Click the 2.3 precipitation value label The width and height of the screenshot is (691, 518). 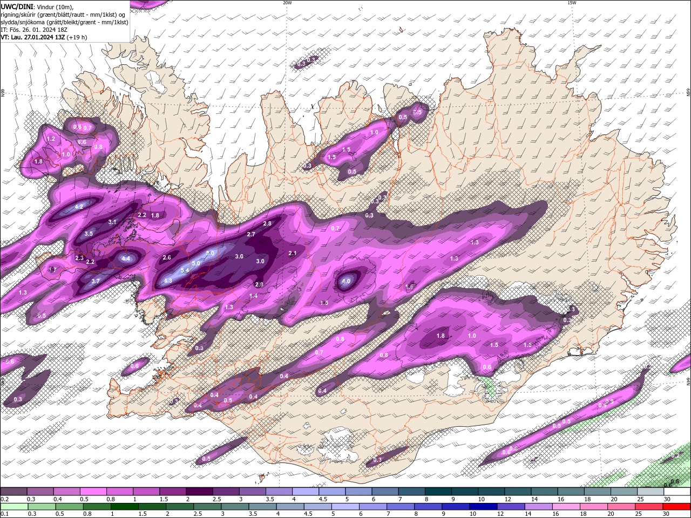[79, 258]
